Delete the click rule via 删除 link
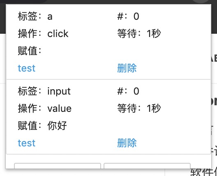The height and width of the screenshot is (176, 217). [x=127, y=68]
